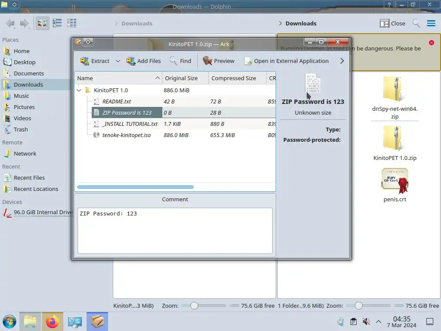Launch Firefox from taskbar

tap(52, 322)
